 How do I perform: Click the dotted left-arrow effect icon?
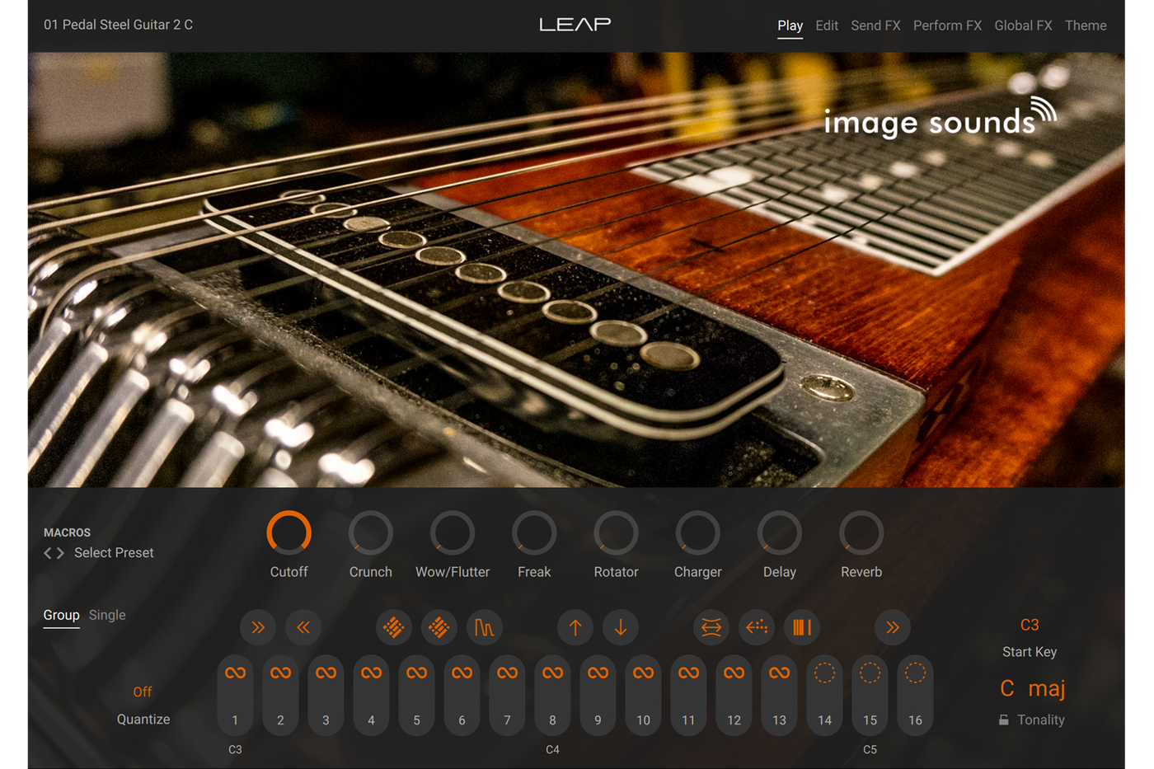pyautogui.click(x=757, y=628)
